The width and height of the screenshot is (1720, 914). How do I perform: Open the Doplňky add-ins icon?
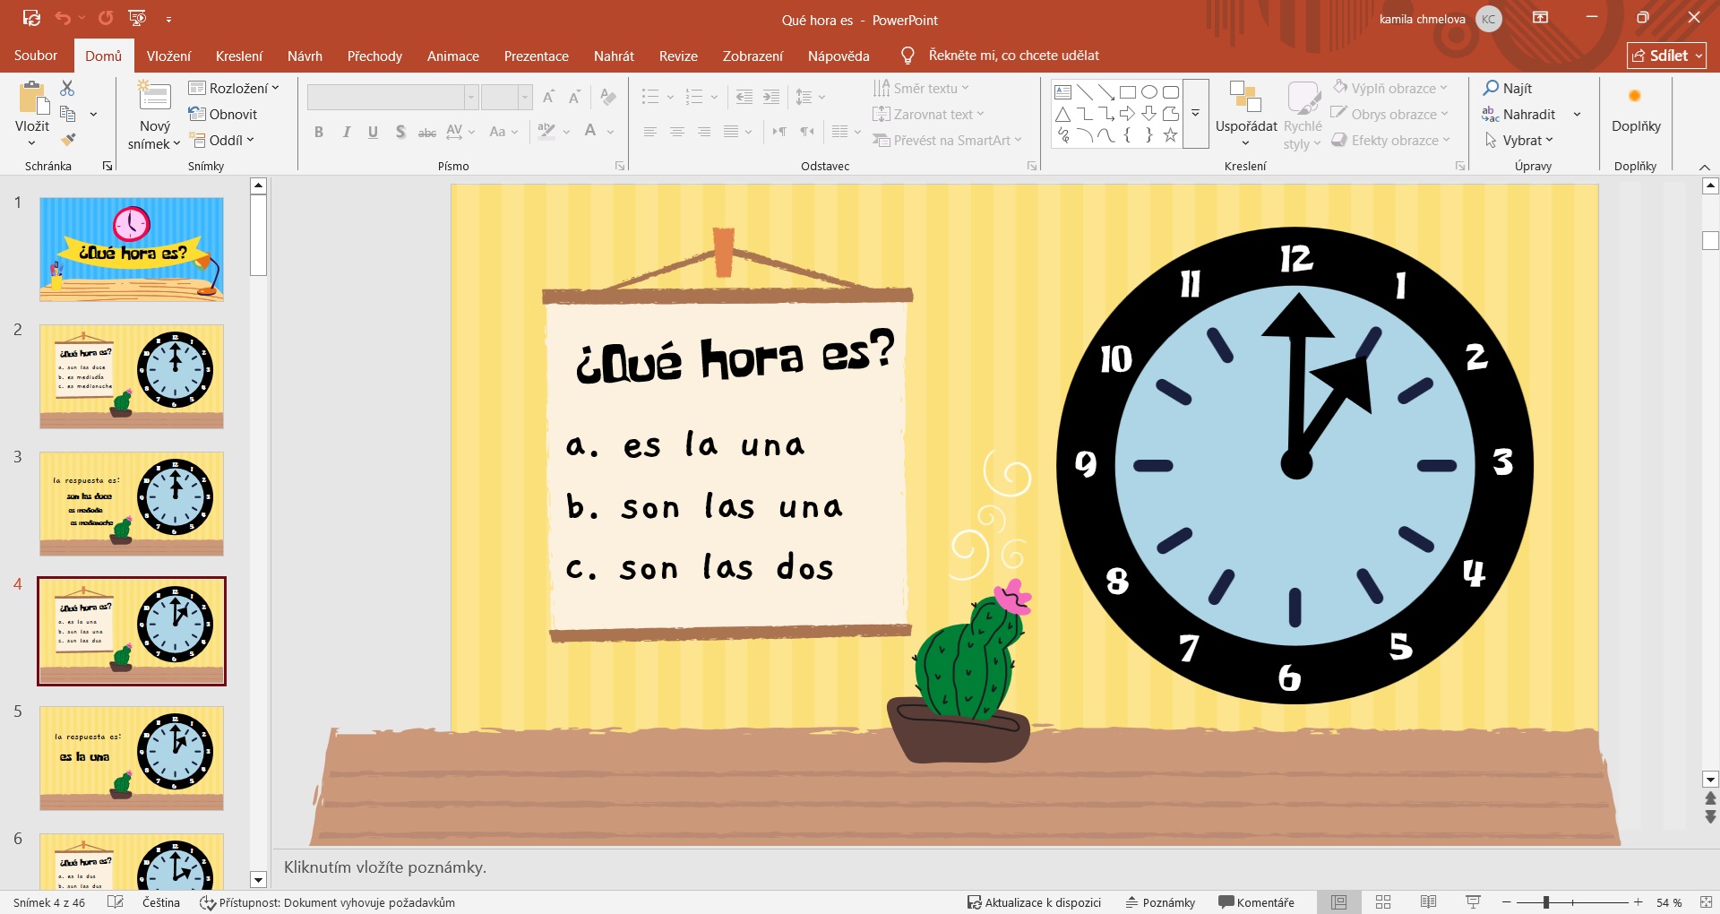coord(1635,97)
